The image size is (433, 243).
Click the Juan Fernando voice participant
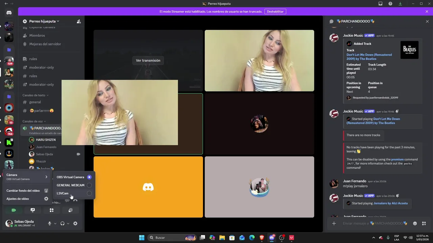[x=46, y=147]
